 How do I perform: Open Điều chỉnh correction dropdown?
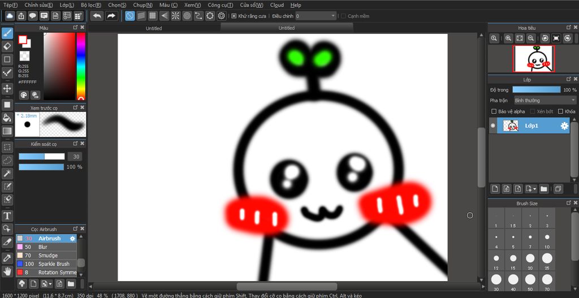pos(316,16)
